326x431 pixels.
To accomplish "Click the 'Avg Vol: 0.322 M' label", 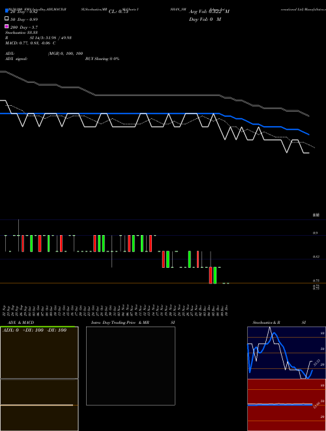I will point(209,12).
